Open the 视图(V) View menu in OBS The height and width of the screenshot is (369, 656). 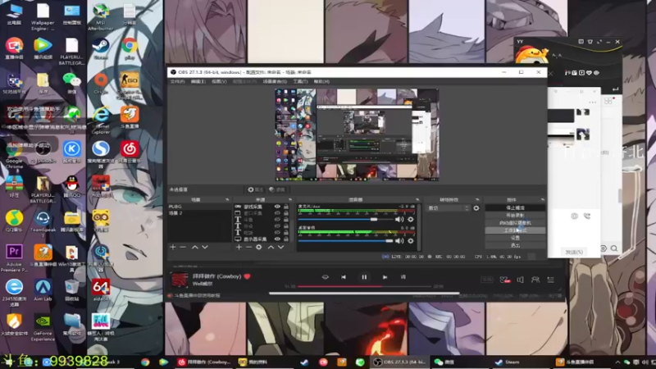(219, 81)
